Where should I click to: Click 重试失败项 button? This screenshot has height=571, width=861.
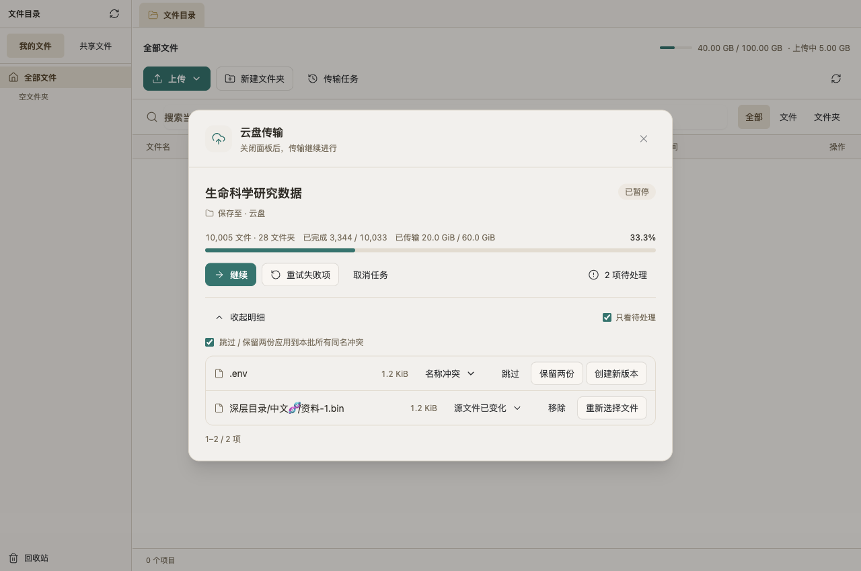[x=300, y=275]
